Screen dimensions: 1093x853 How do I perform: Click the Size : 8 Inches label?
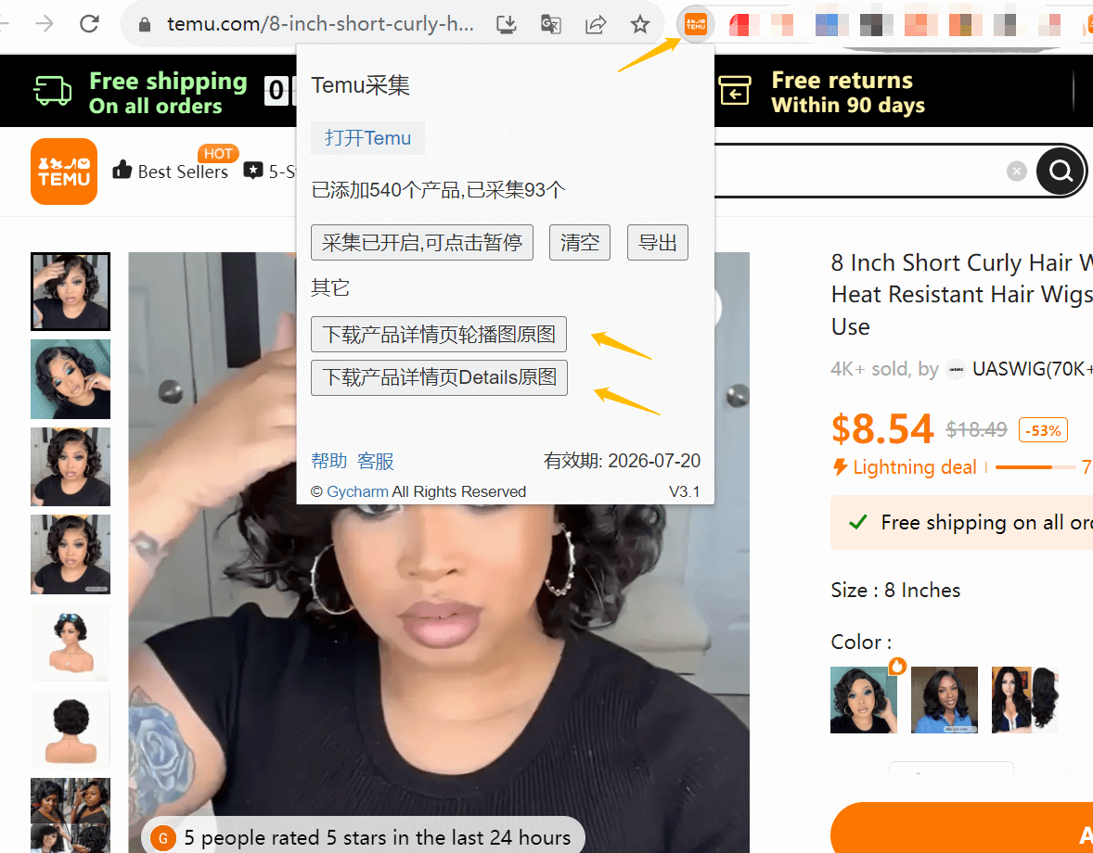tap(895, 591)
